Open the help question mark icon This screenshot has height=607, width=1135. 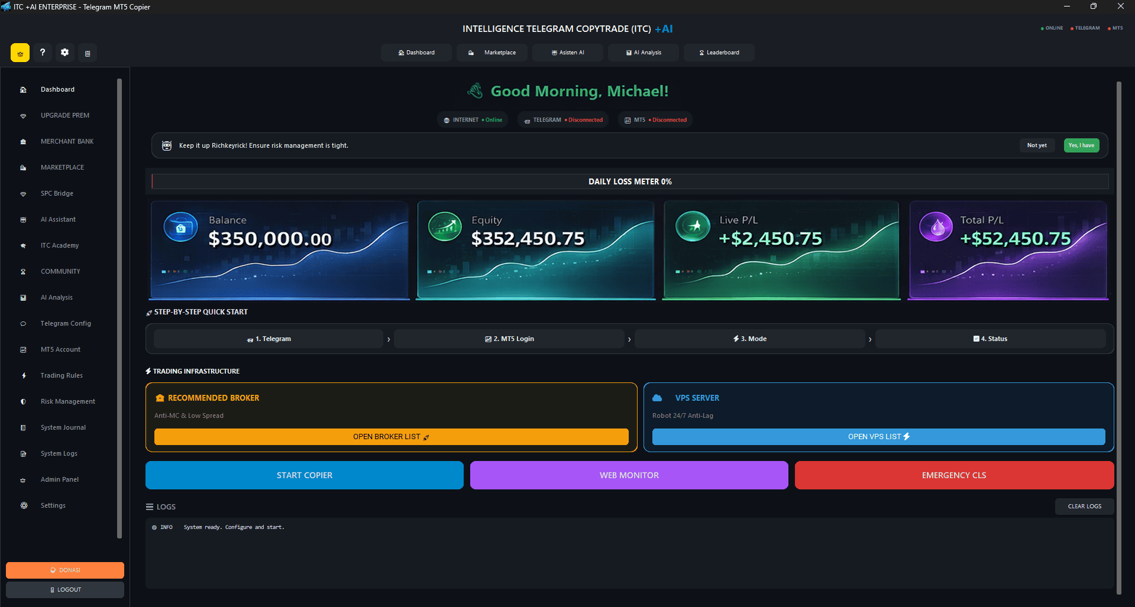click(x=42, y=53)
